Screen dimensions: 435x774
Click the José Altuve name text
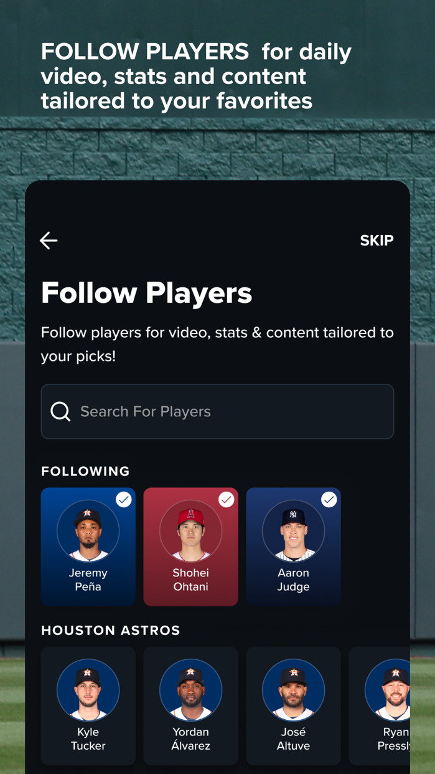tap(293, 738)
